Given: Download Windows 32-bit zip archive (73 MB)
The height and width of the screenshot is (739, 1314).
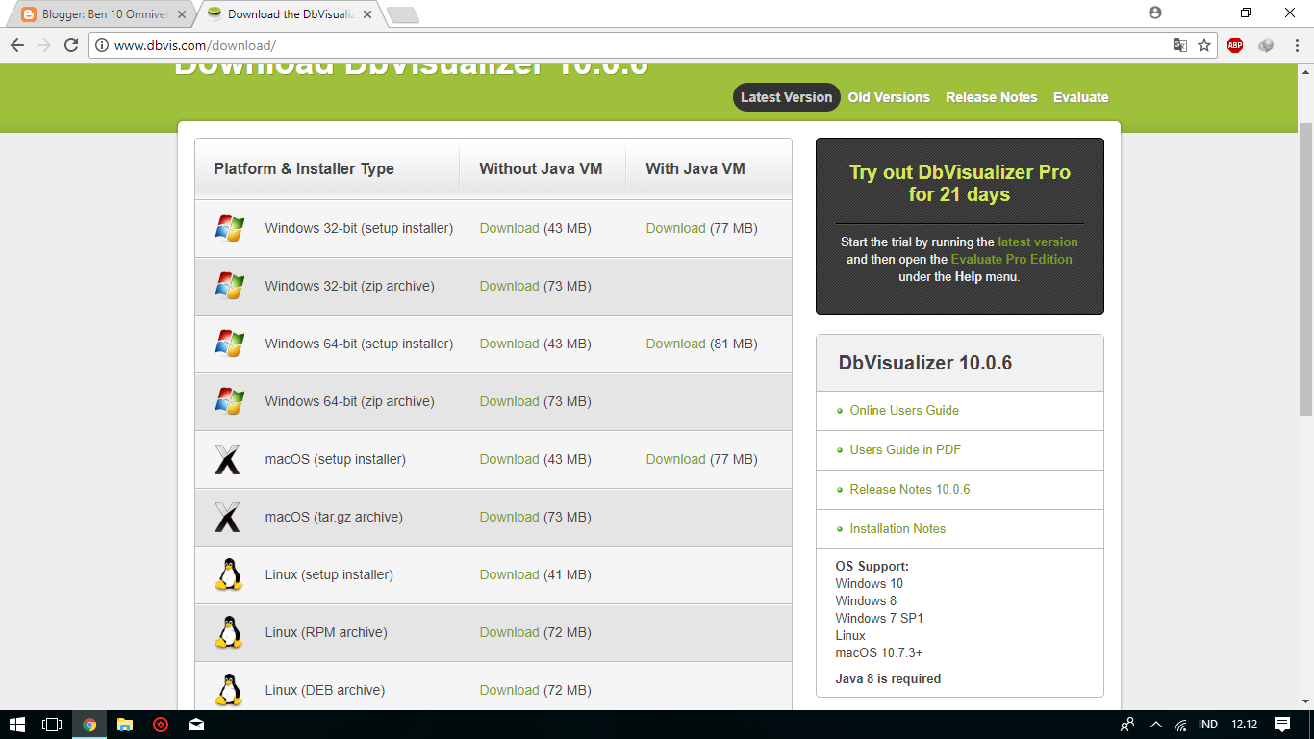Looking at the screenshot, I should 509,286.
